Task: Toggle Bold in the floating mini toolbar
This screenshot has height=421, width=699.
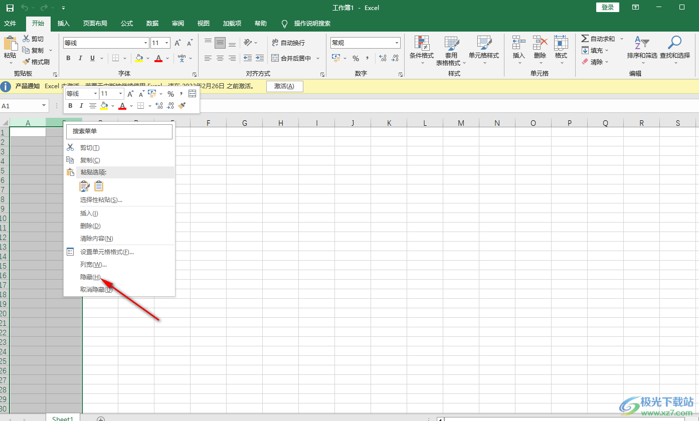Action: [x=70, y=106]
